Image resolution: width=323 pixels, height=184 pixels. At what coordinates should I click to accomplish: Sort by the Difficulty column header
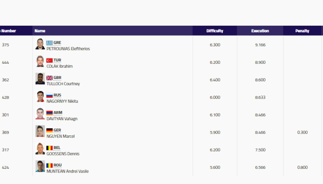[215, 31]
